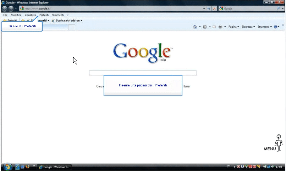Screen dimensions: 286x171
Task: Go back with the Back arrow button
Action: pos(5,8)
